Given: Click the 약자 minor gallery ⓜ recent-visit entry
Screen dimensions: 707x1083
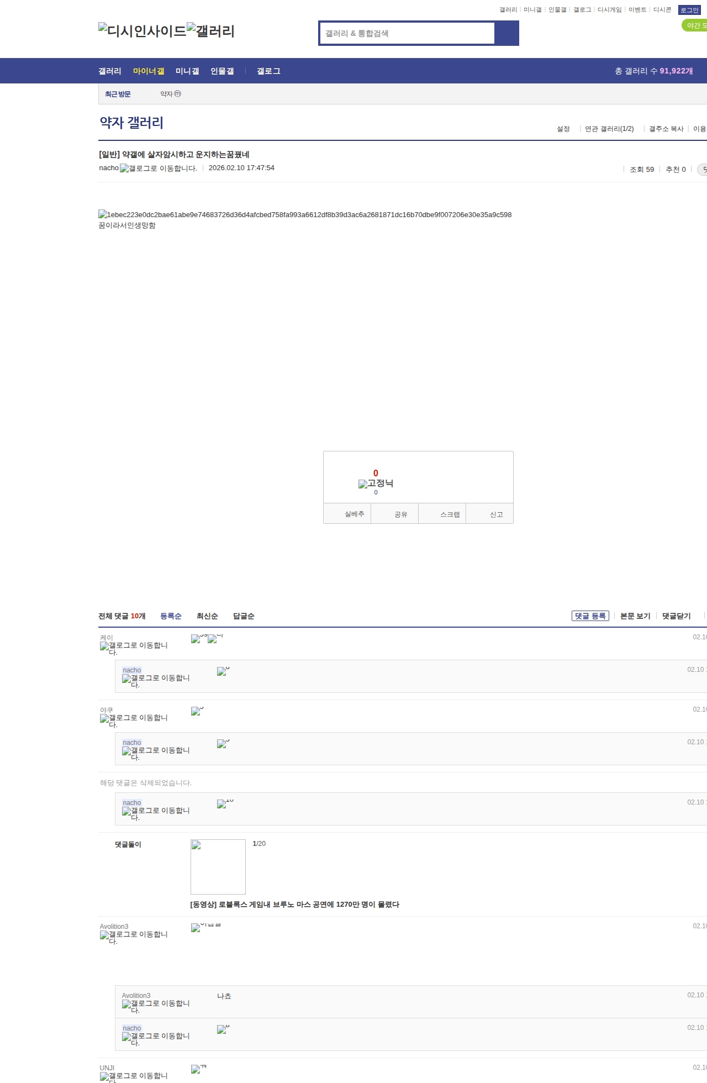Looking at the screenshot, I should click(x=170, y=94).
